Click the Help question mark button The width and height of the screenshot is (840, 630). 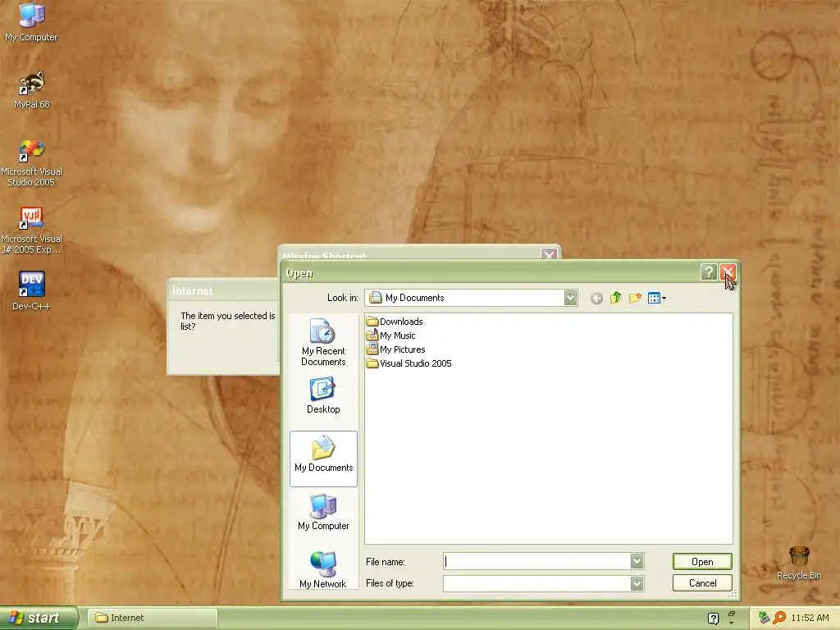click(x=709, y=272)
